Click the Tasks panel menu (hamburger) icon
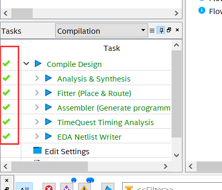 pos(152,31)
